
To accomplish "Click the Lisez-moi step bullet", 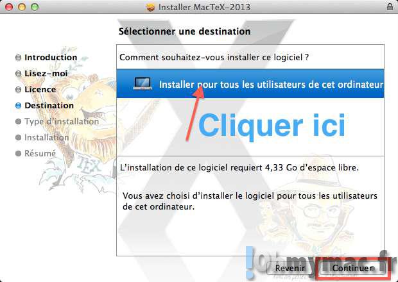I will pos(18,74).
